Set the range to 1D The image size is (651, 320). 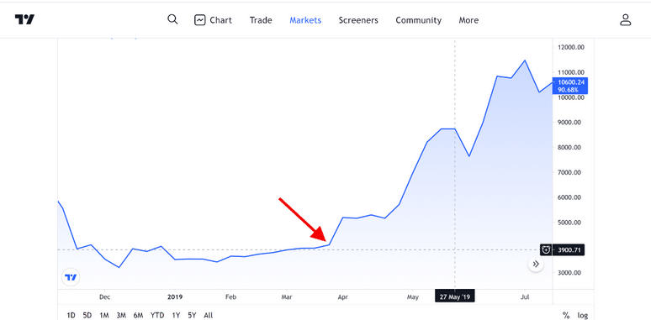[71, 316]
